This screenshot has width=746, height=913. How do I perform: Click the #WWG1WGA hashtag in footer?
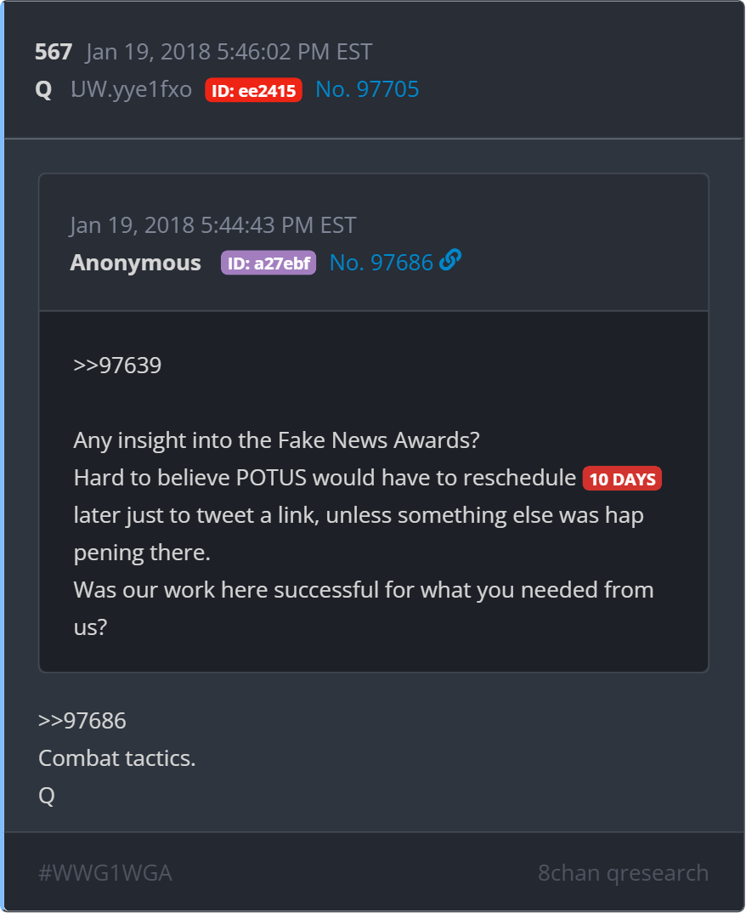pyautogui.click(x=105, y=873)
